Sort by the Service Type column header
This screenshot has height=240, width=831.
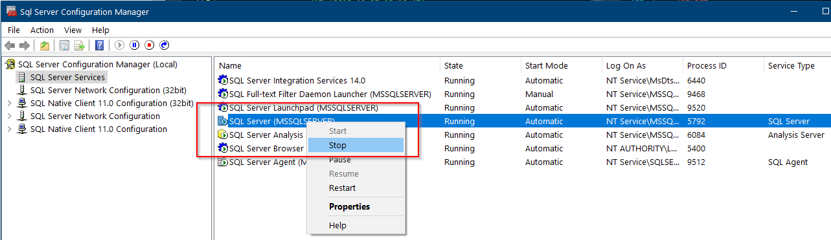pos(797,65)
